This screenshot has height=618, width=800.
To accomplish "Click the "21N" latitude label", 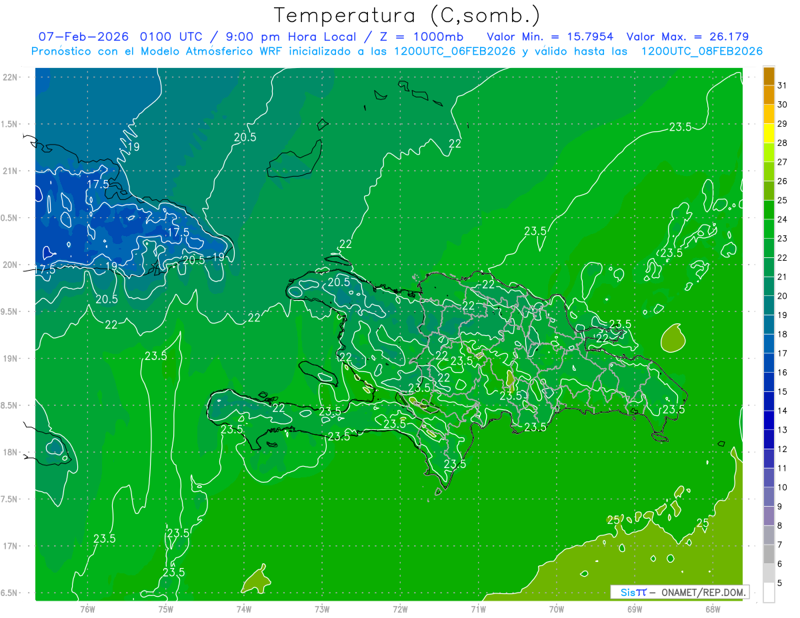I will point(11,171).
